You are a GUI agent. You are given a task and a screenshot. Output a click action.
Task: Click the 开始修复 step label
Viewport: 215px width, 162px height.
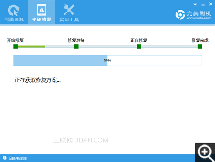coord(15,40)
